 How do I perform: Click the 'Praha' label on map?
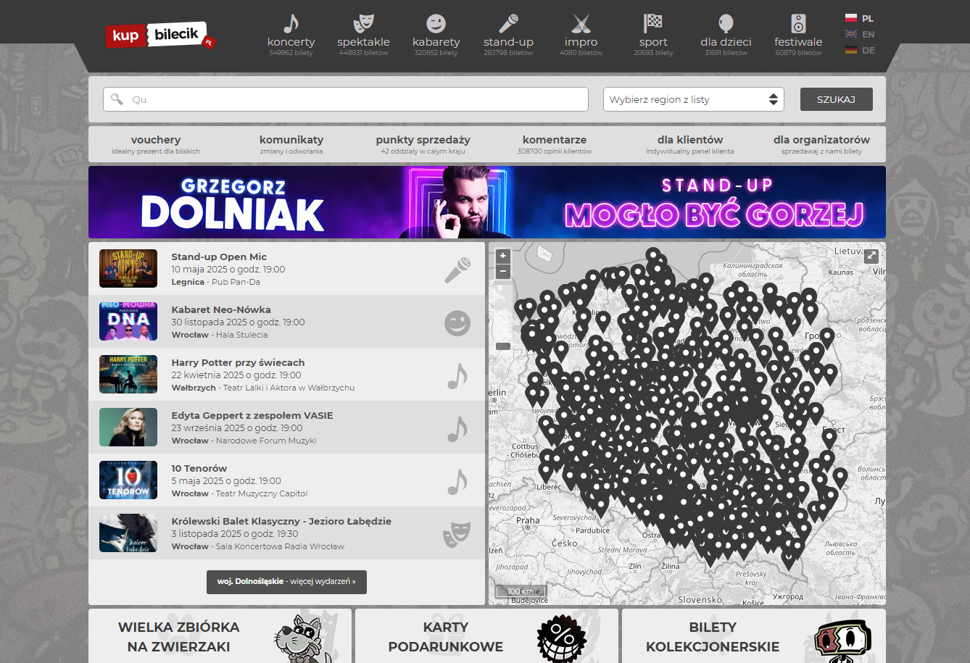(x=528, y=520)
